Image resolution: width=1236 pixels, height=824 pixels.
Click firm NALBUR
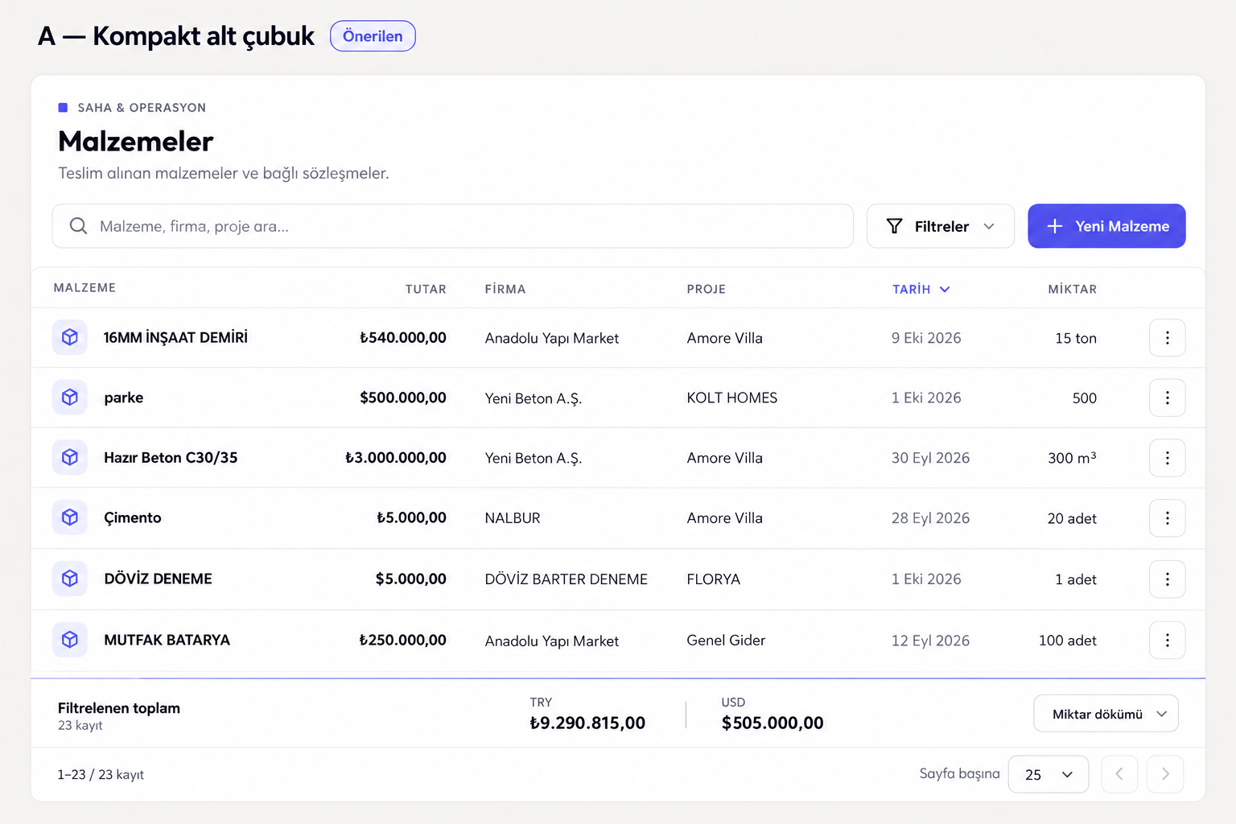(513, 518)
